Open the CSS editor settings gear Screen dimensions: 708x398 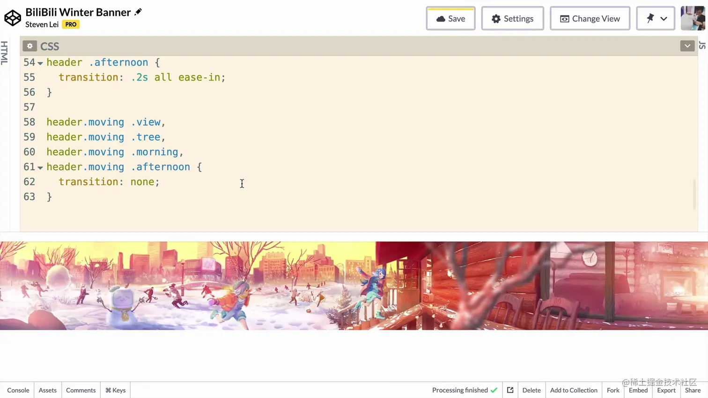[x=29, y=46]
